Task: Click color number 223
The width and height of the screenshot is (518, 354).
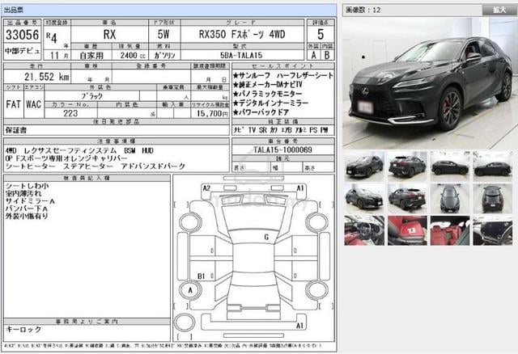Action: pyautogui.click(x=70, y=113)
